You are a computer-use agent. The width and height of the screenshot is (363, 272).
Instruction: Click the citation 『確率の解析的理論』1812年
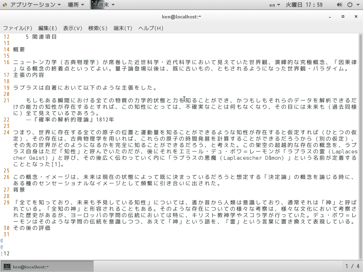[x=73, y=120]
